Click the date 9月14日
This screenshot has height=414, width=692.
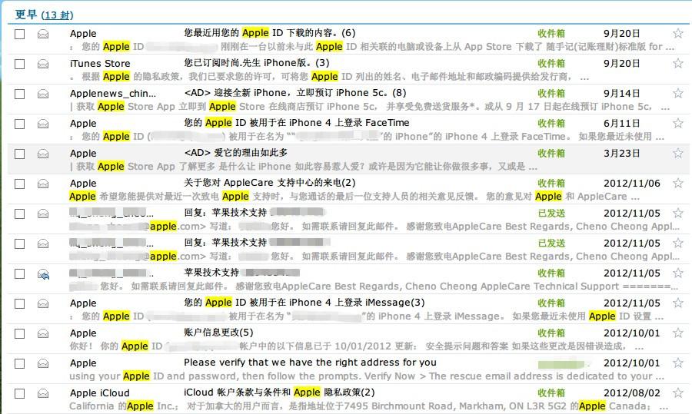point(622,94)
